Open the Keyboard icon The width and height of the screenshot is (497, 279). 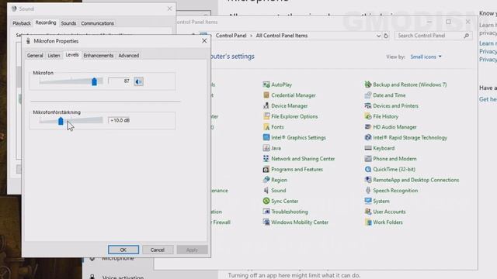[368, 148]
